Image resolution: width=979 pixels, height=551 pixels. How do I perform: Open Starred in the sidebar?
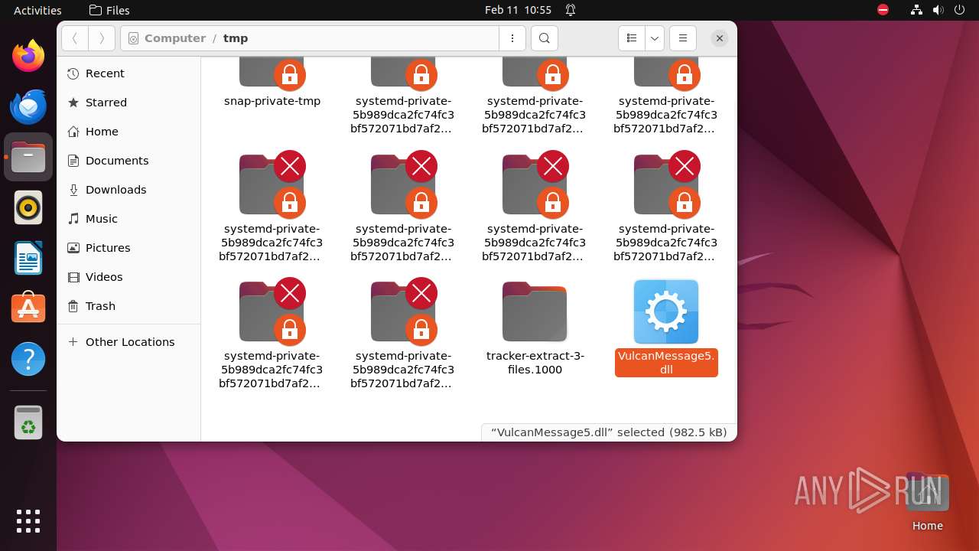128,103
